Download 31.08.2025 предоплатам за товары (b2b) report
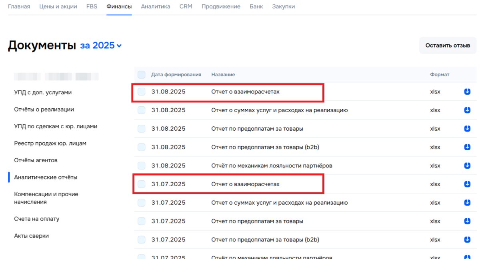 pos(467,147)
